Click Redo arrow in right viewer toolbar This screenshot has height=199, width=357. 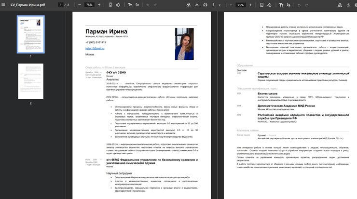pyautogui.click(x=306, y=5)
